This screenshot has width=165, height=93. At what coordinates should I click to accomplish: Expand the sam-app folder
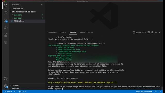[18, 18]
